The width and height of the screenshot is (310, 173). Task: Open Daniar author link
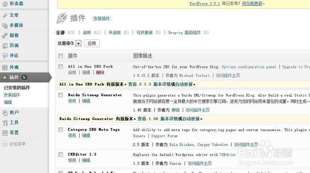[175, 164]
